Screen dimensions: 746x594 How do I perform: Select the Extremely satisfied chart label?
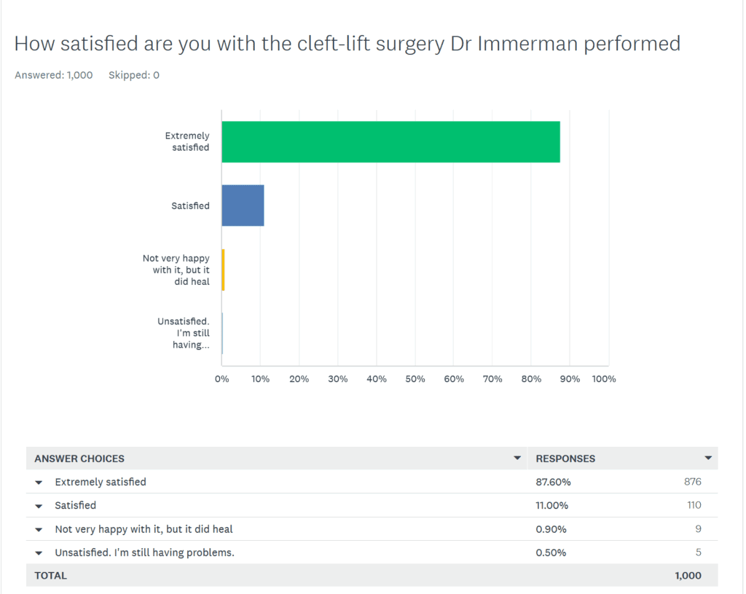(x=187, y=141)
